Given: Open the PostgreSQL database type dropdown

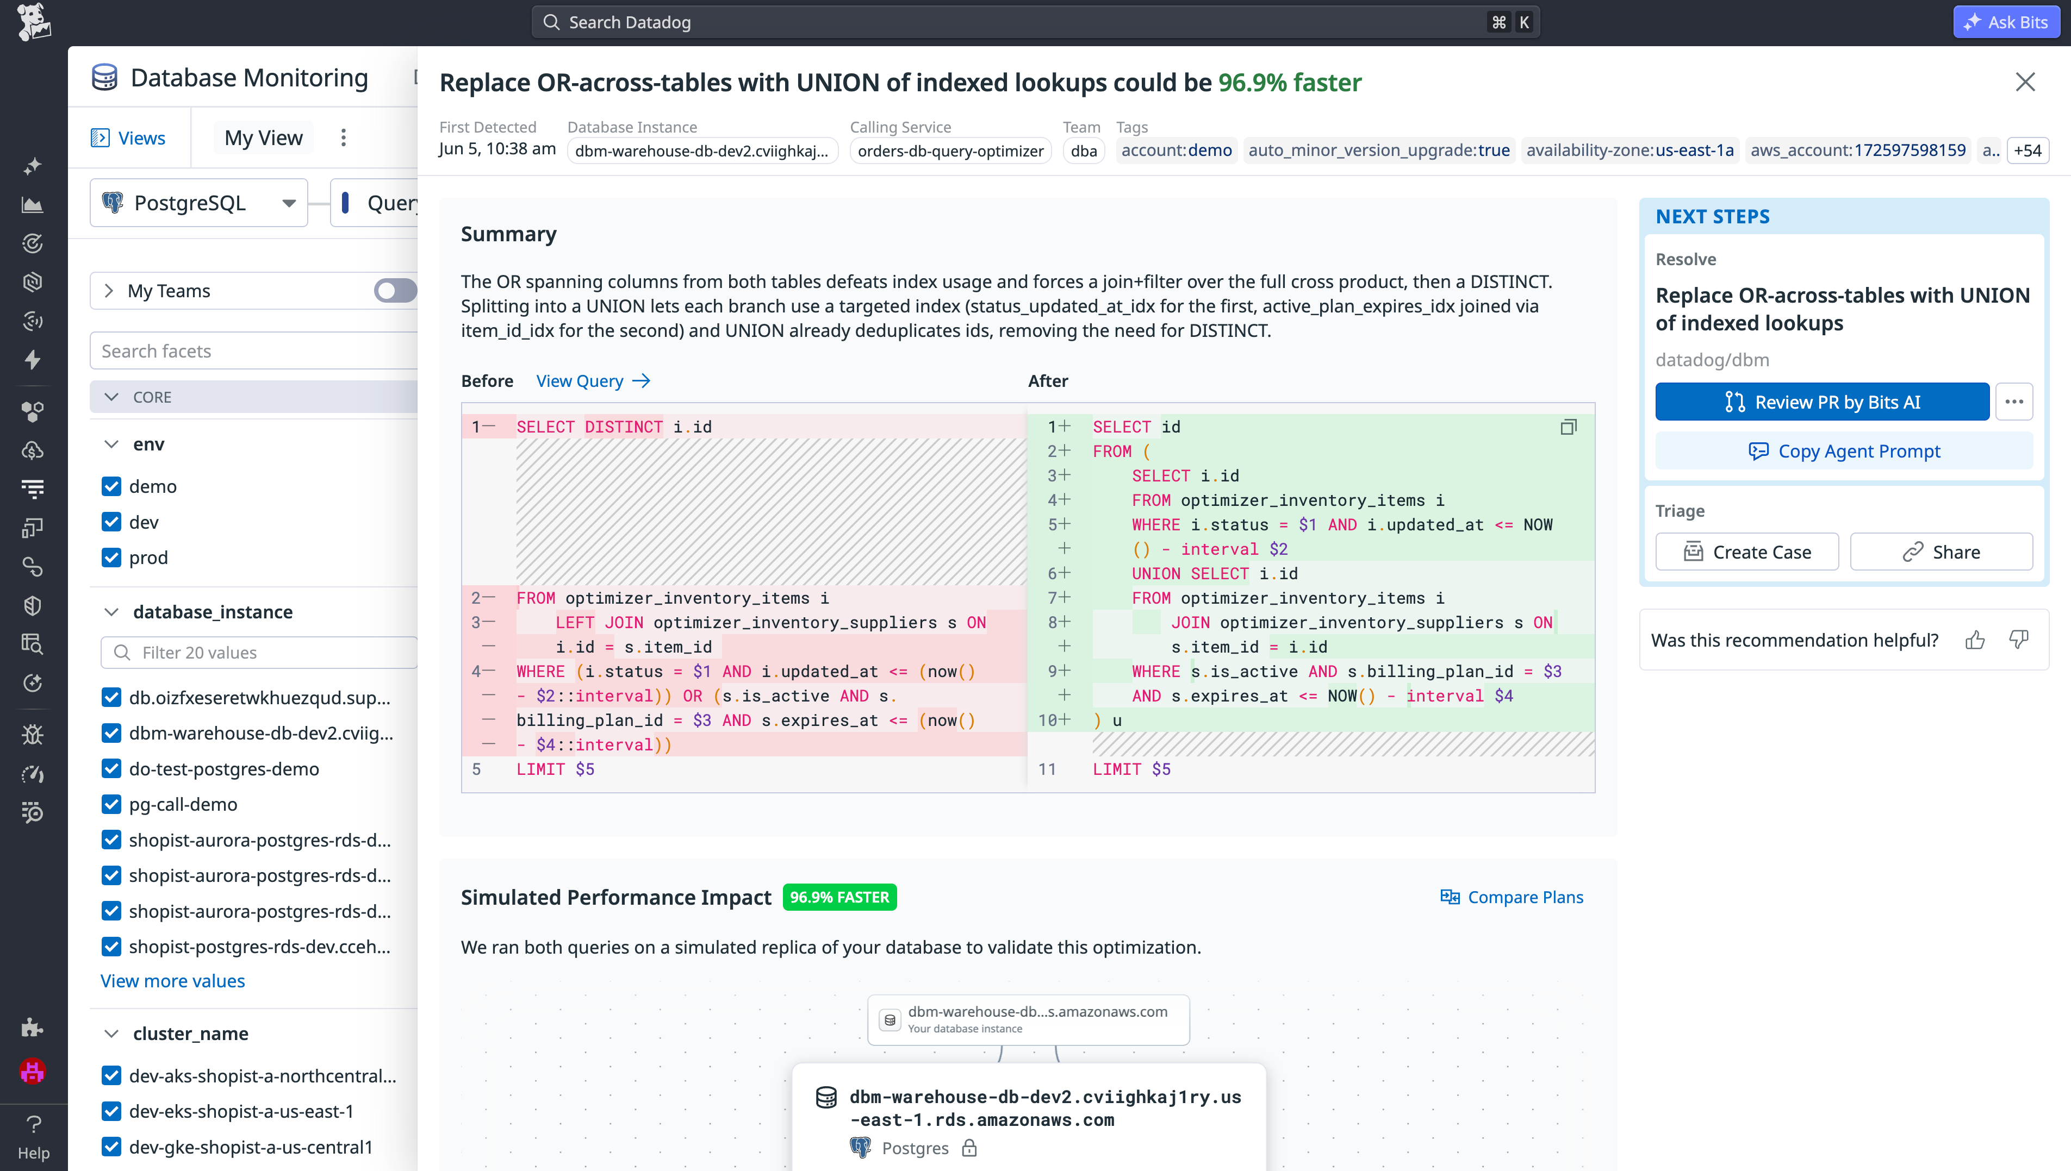Looking at the screenshot, I should click(x=199, y=203).
